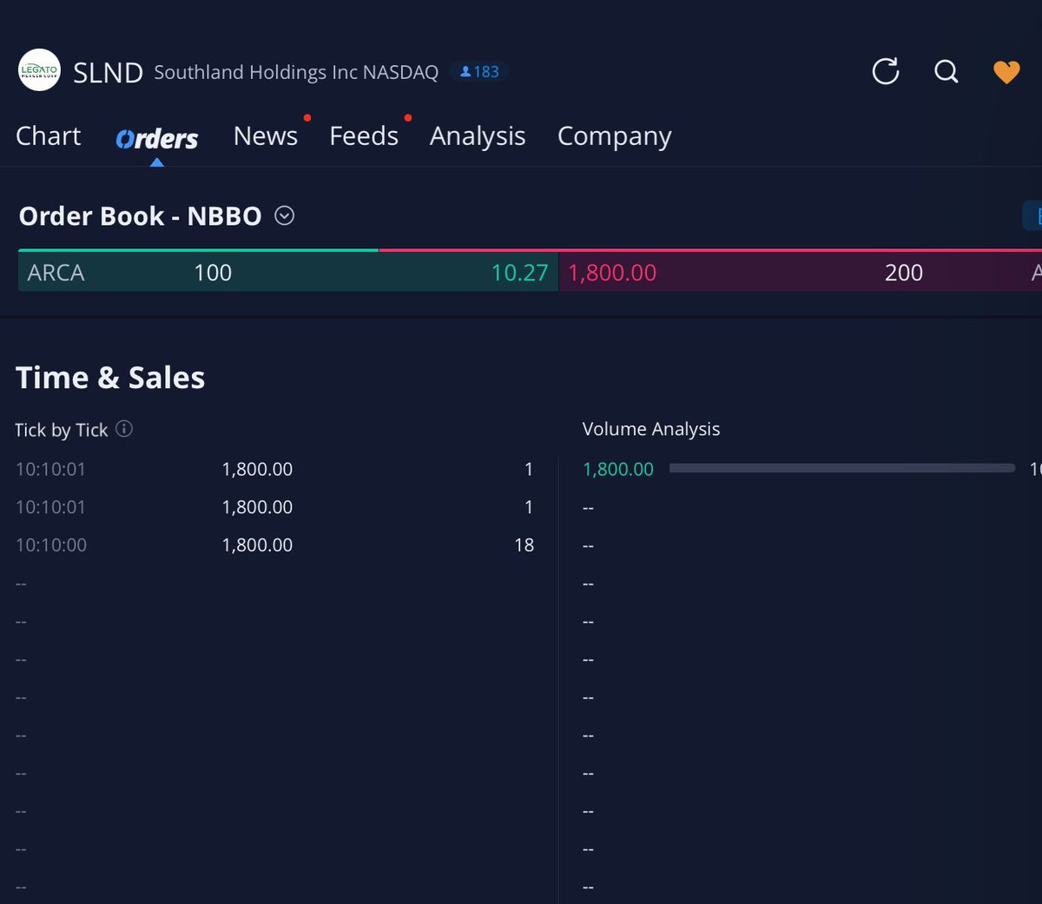The height and width of the screenshot is (904, 1042).
Task: Select the 10:10:00 tick row
Action: tap(274, 545)
